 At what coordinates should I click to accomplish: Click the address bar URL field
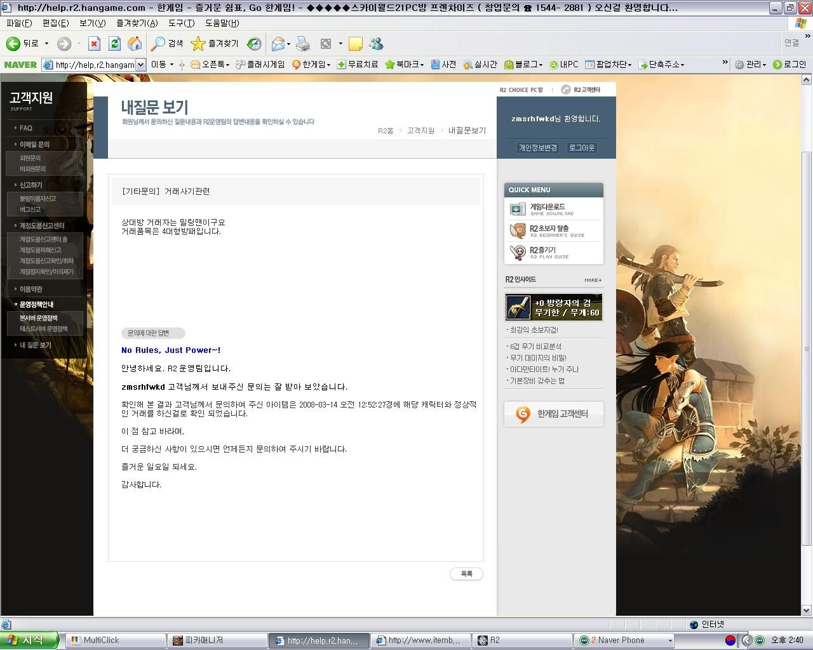[x=94, y=64]
